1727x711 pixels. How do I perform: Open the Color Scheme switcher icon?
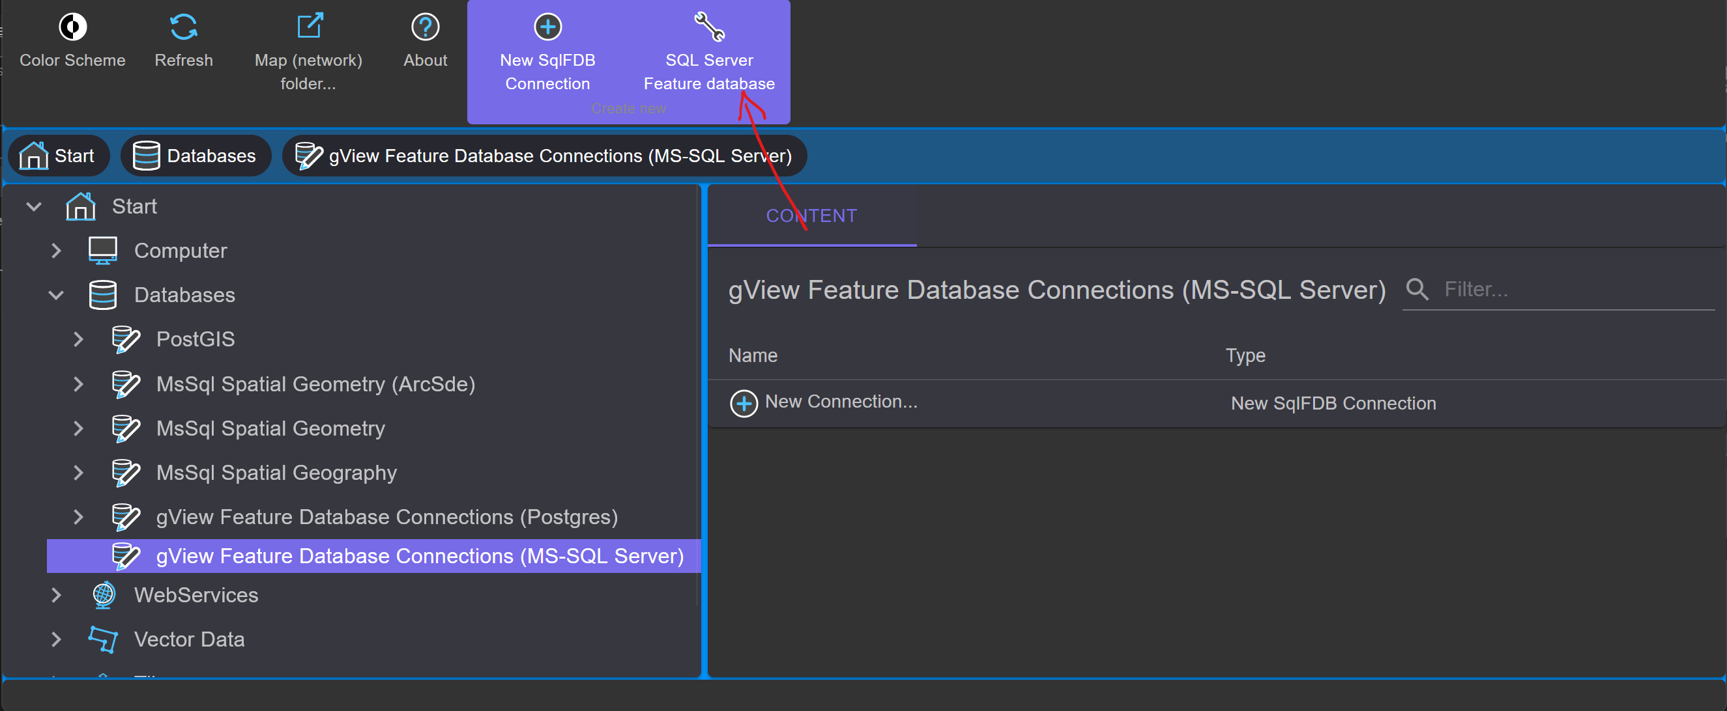click(72, 27)
